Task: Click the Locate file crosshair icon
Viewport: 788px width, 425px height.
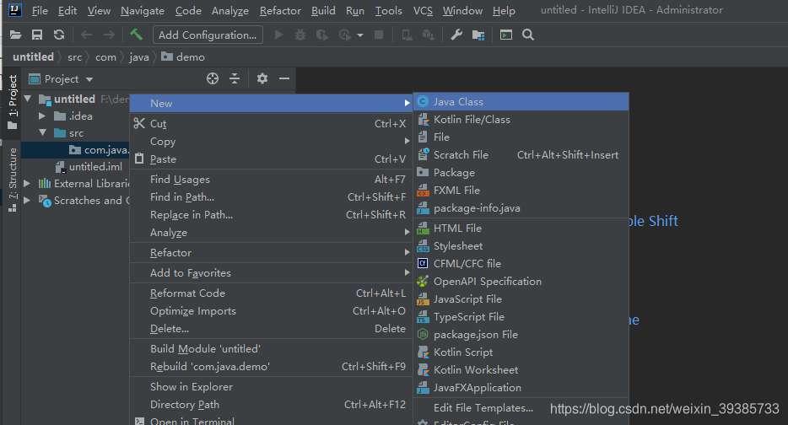Action: 213,78
